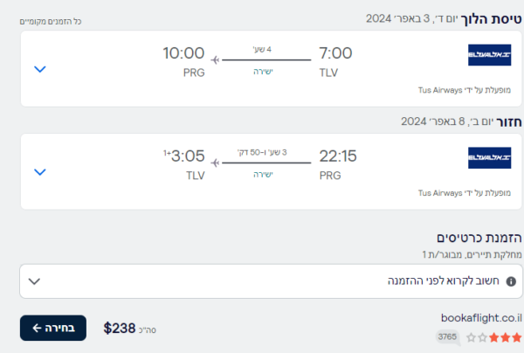Viewport: 524px width, 353px height.
Task: Expand the important-to-read-before-booking notice
Action: [271, 281]
